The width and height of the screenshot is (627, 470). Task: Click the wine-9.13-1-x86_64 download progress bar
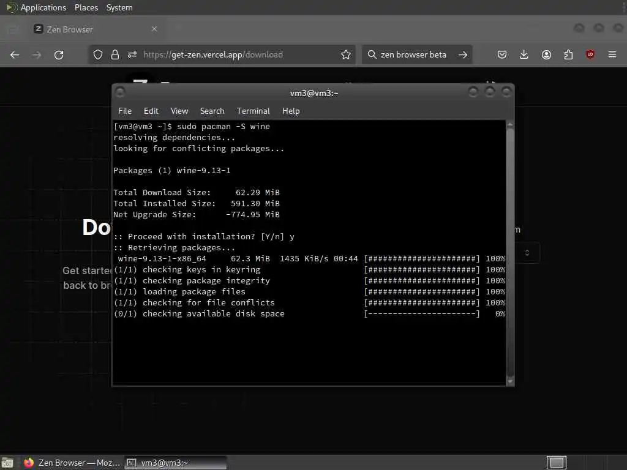pyautogui.click(x=421, y=259)
